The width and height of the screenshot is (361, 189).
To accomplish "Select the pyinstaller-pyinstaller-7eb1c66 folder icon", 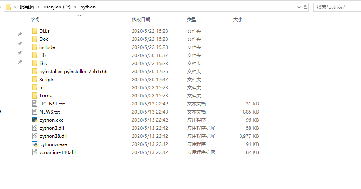I will 35,71.
